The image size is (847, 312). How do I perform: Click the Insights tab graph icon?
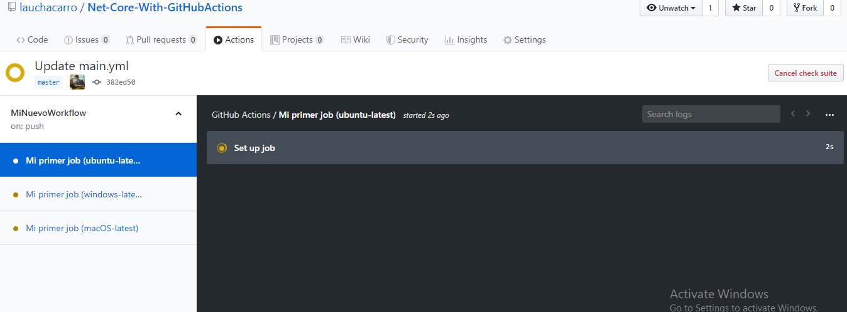(x=449, y=40)
